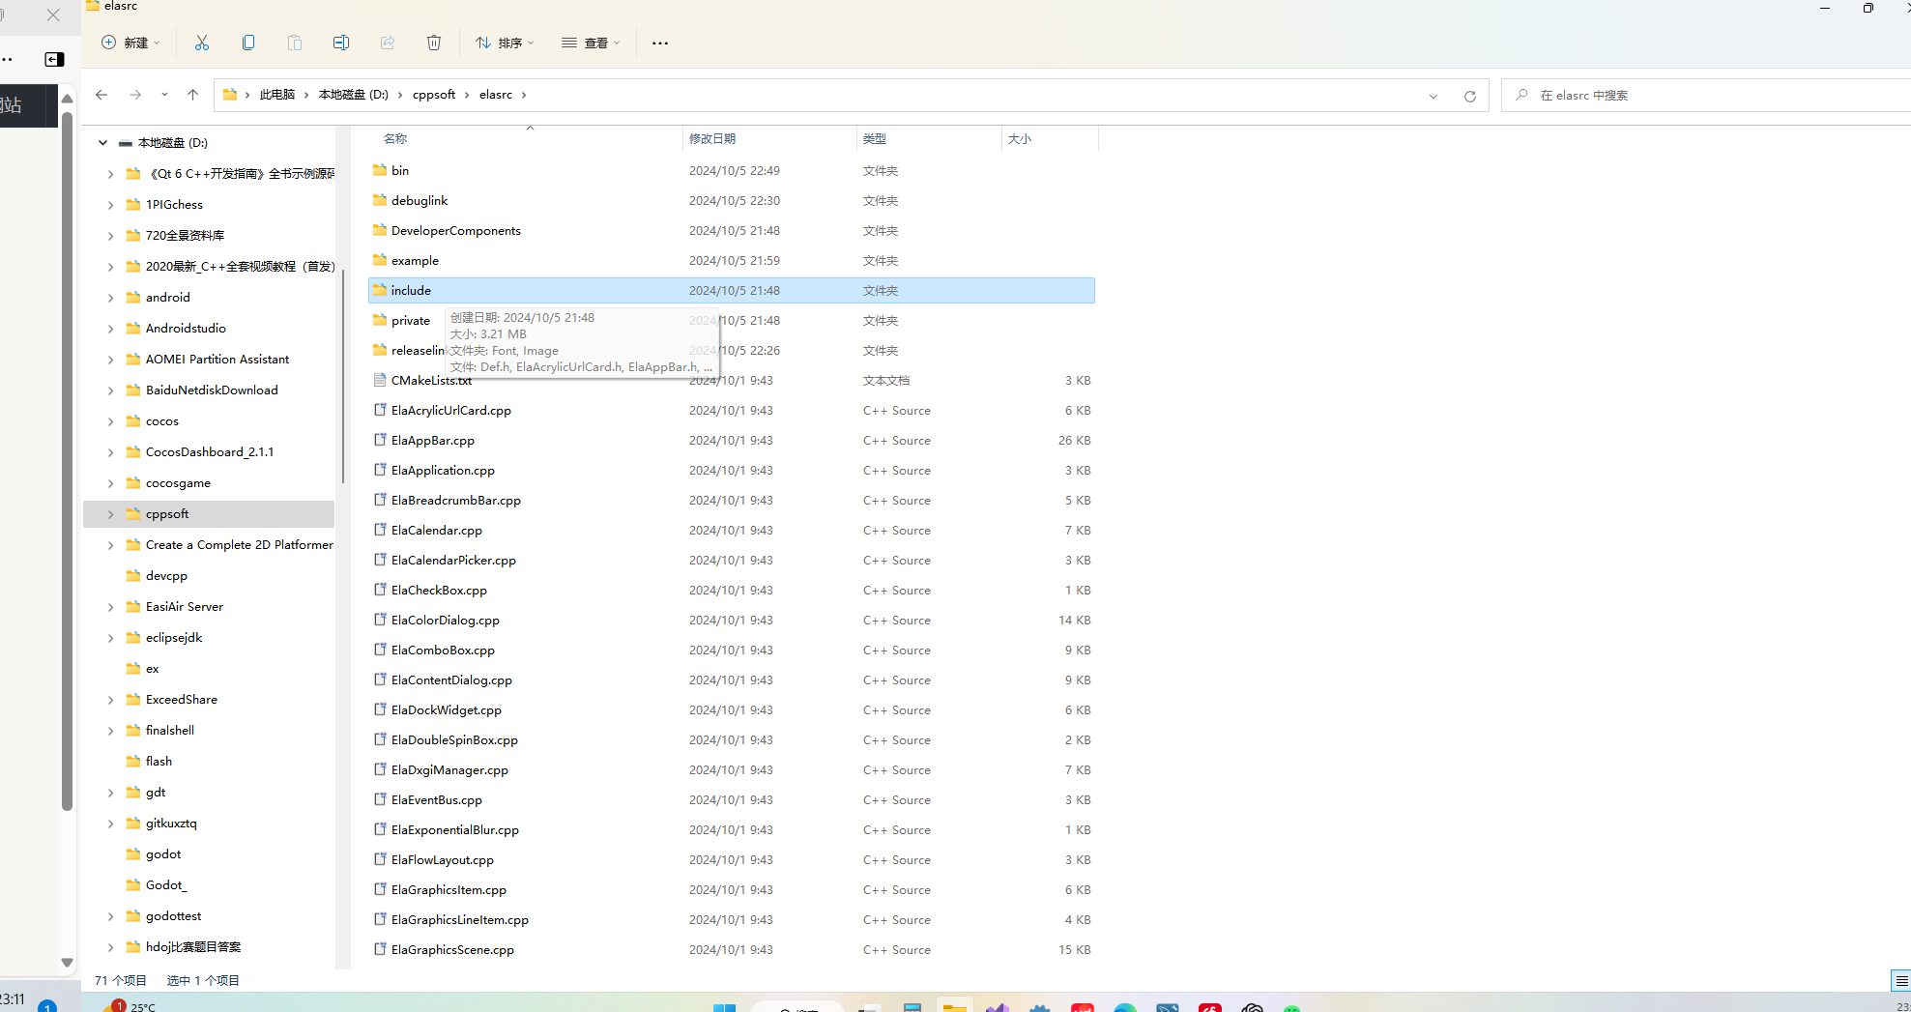Click 此电脑 in the address breadcrumb
This screenshot has width=1911, height=1012.
276,95
